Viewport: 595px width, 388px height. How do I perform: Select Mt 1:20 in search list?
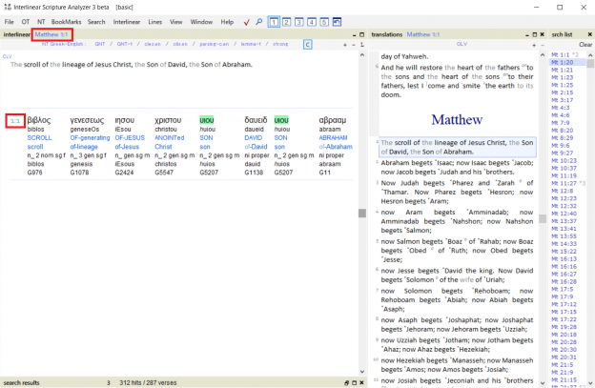pyautogui.click(x=563, y=62)
